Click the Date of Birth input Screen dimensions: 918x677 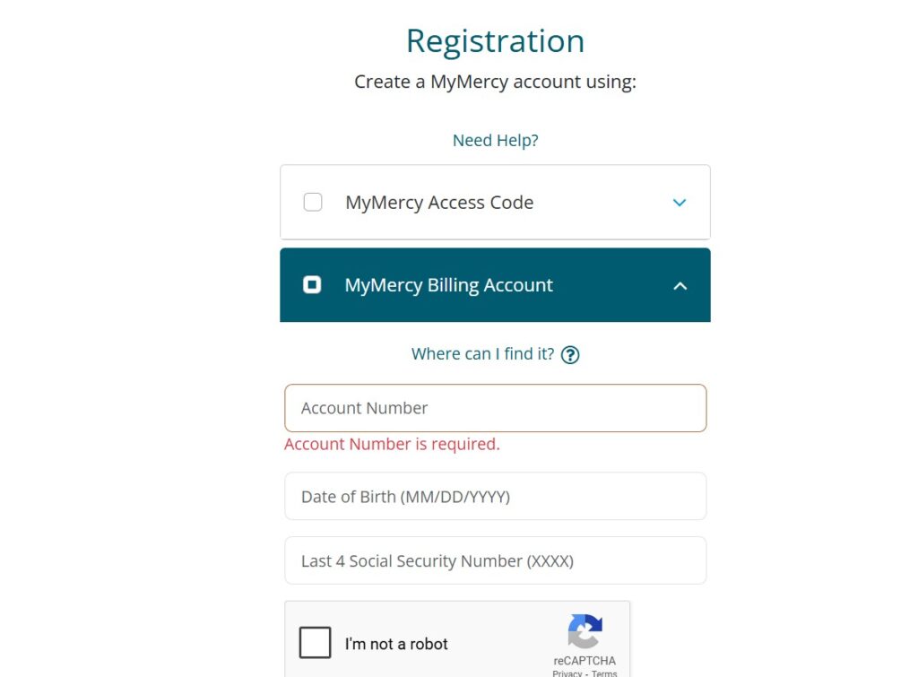[495, 497]
